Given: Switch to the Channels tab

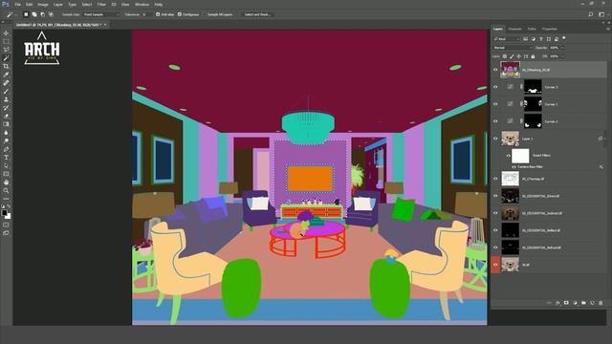Looking at the screenshot, I should pyautogui.click(x=514, y=29).
